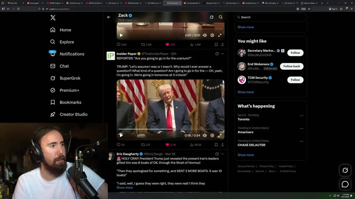Image resolution: width=355 pixels, height=199 pixels.
Task: Expand footer More menu
Action: pos(273,171)
